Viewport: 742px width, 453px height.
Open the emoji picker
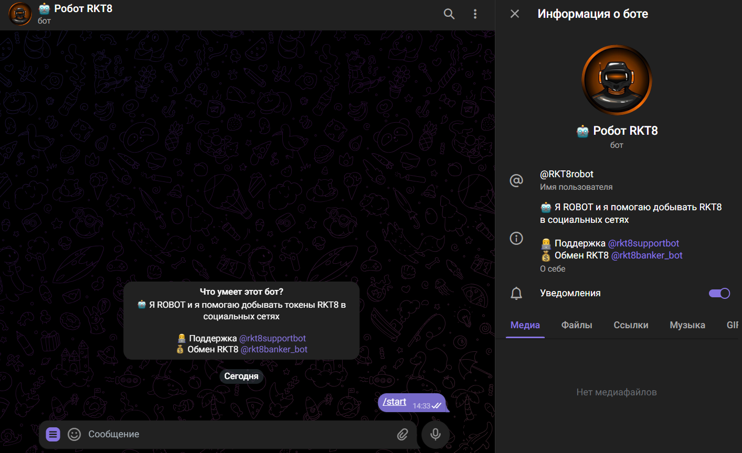coord(75,434)
